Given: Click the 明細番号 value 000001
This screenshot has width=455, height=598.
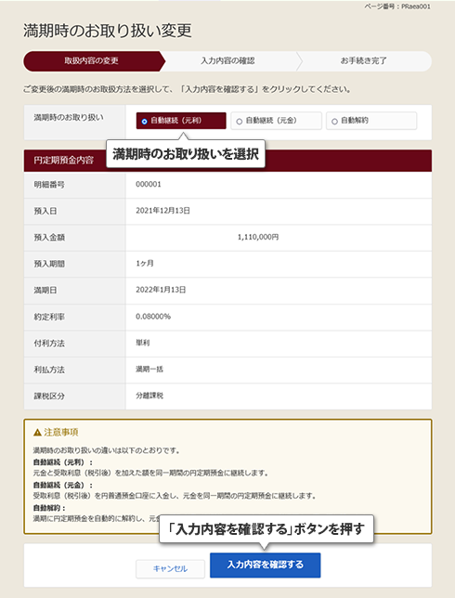Looking at the screenshot, I should pos(149,185).
